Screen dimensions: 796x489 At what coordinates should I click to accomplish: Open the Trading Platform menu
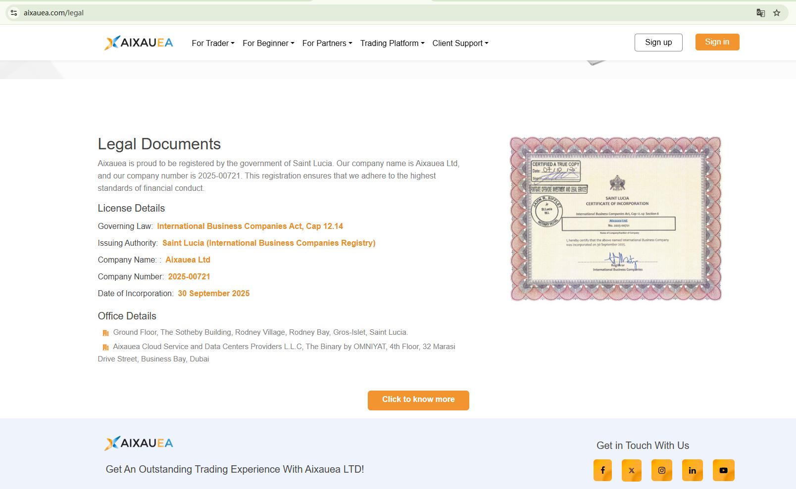click(392, 43)
